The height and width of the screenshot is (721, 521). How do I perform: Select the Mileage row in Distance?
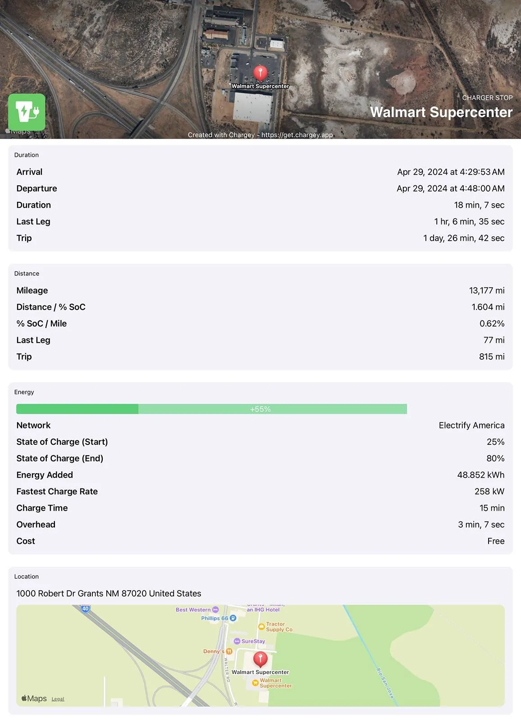click(260, 291)
